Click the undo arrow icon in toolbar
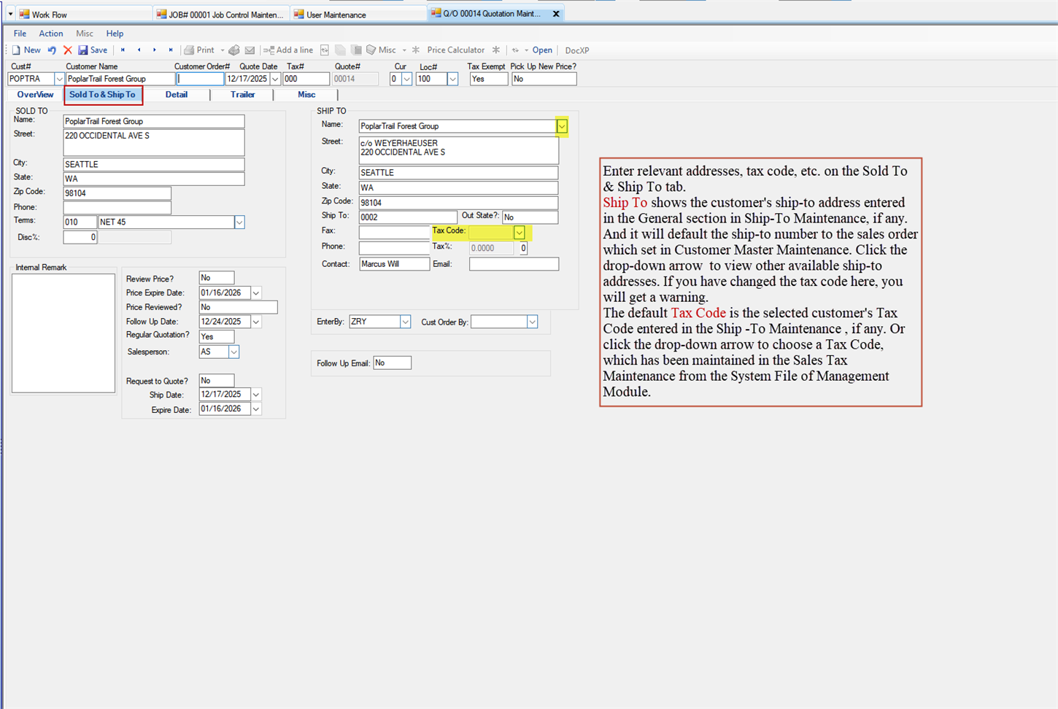The height and width of the screenshot is (709, 1058). point(52,50)
